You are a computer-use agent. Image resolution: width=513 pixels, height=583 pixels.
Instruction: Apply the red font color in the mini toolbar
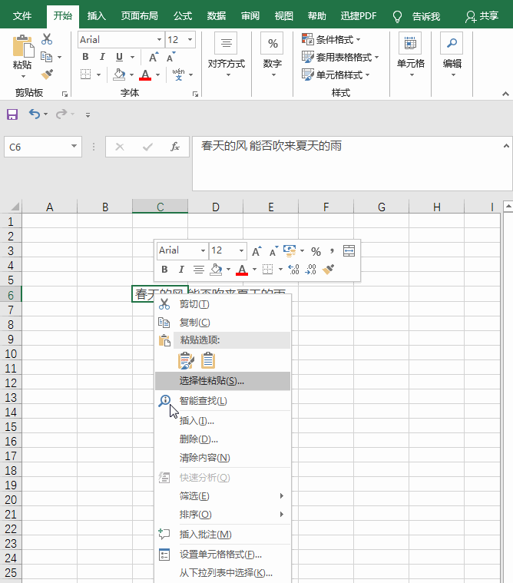242,270
